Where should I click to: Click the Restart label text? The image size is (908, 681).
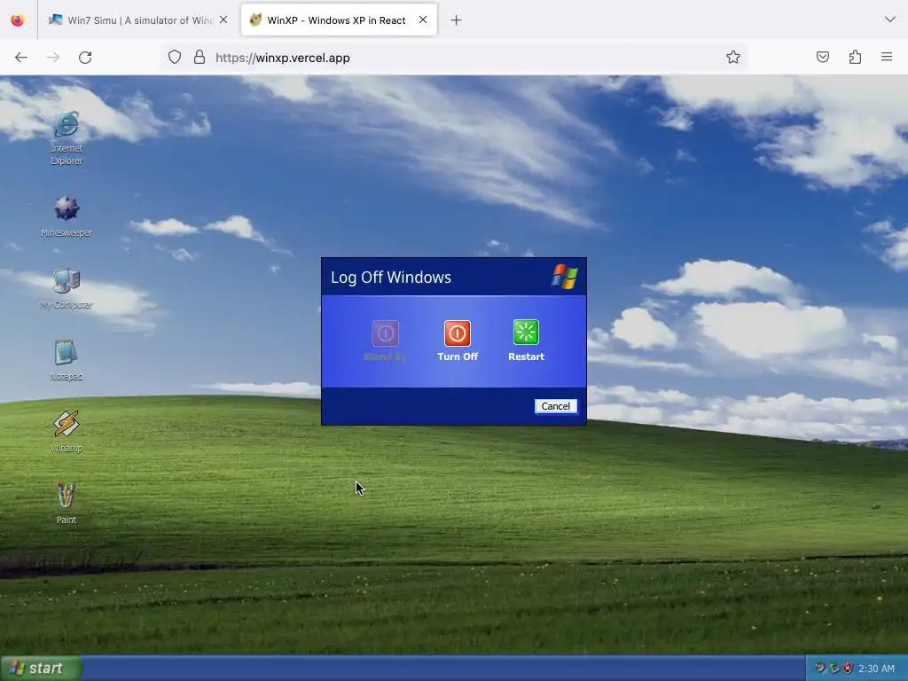pyautogui.click(x=526, y=356)
